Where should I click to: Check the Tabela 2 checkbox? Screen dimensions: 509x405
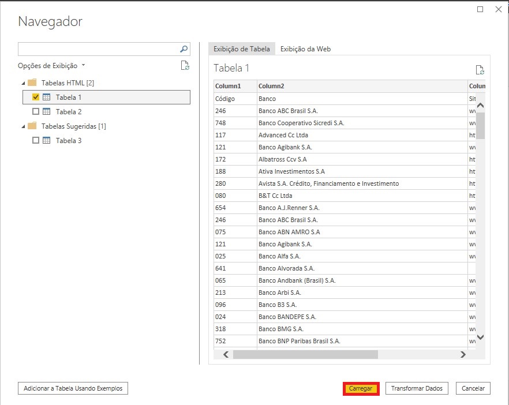pos(36,112)
